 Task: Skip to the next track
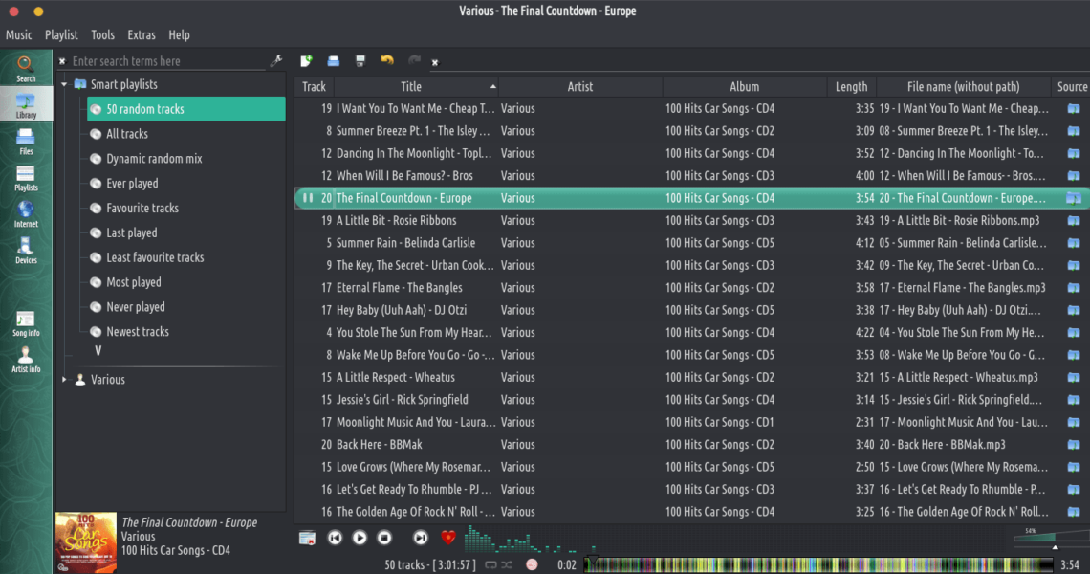click(x=420, y=538)
